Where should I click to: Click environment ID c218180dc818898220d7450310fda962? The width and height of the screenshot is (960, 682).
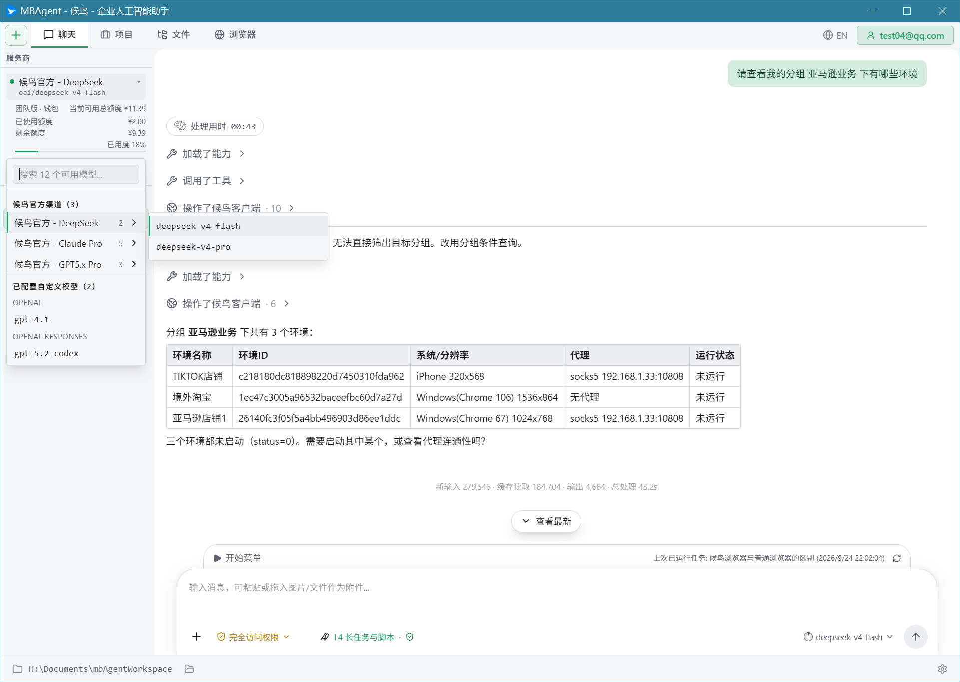pos(321,376)
